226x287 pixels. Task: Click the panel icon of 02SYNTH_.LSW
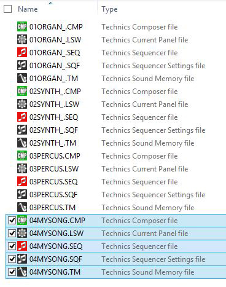(x=22, y=104)
